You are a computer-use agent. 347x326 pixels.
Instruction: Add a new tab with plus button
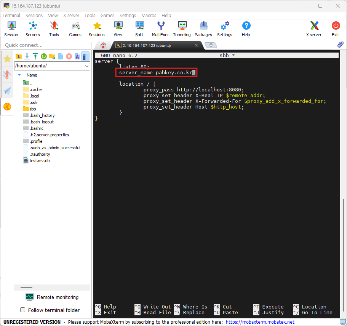[x=211, y=45]
